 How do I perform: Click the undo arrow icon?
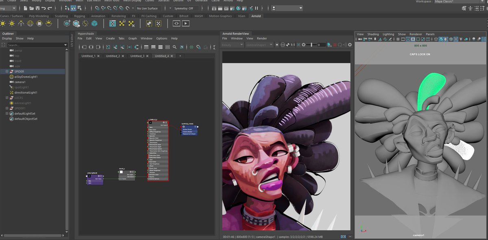point(44,8)
